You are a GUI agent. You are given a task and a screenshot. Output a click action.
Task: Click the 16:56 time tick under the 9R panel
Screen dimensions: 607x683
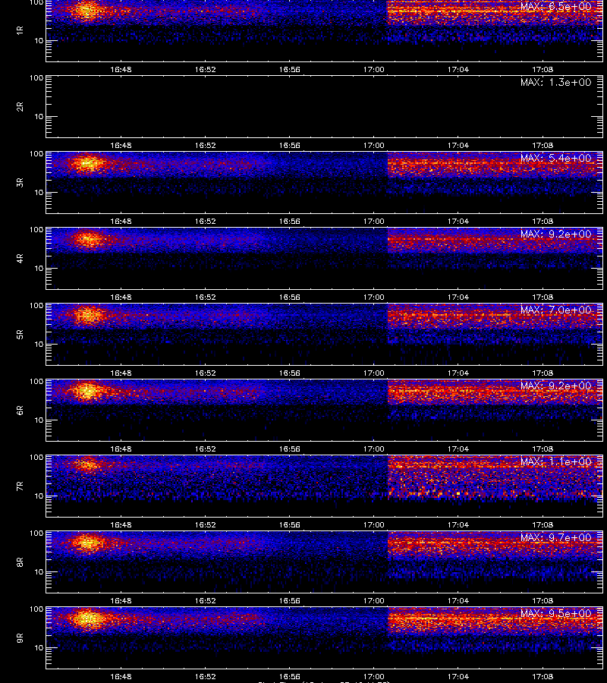(290, 677)
